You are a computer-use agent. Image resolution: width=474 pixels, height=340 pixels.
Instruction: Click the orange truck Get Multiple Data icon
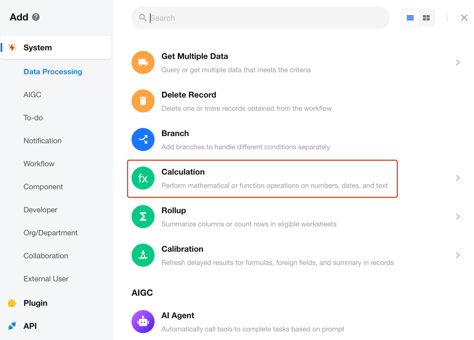[x=143, y=62]
